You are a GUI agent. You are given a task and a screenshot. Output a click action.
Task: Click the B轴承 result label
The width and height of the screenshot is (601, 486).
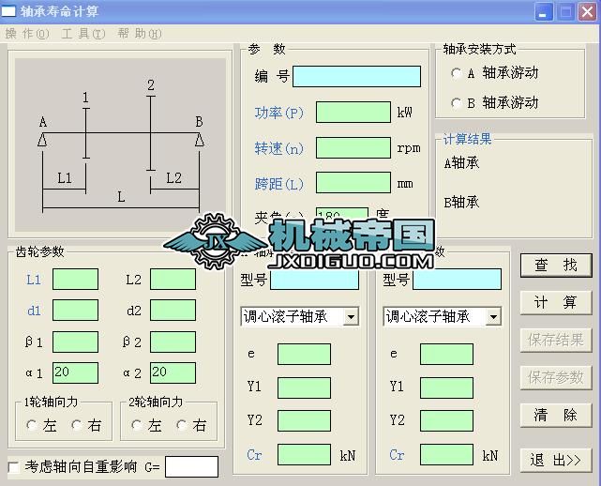pos(461,202)
